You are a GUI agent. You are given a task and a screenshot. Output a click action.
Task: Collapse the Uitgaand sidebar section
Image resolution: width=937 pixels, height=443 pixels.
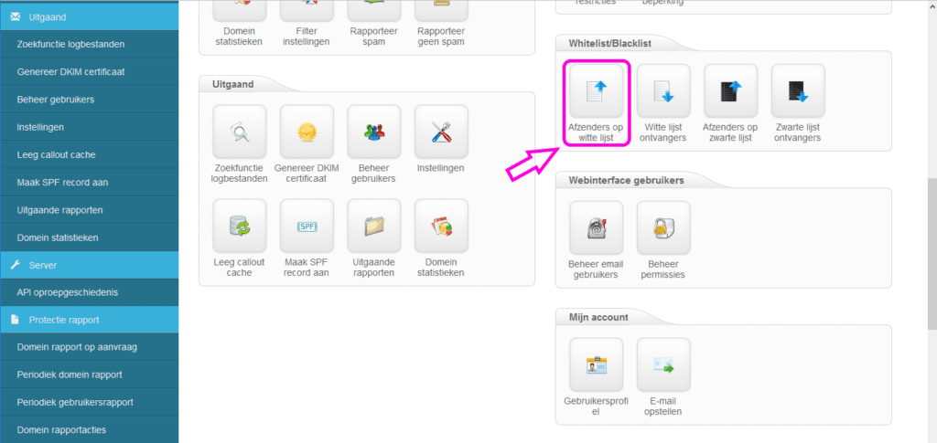tap(89, 16)
